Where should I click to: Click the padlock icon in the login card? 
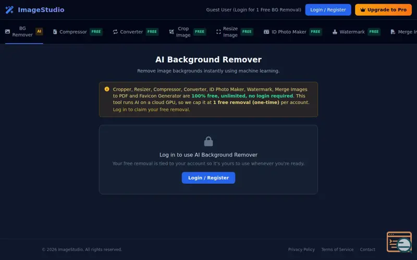click(x=208, y=141)
